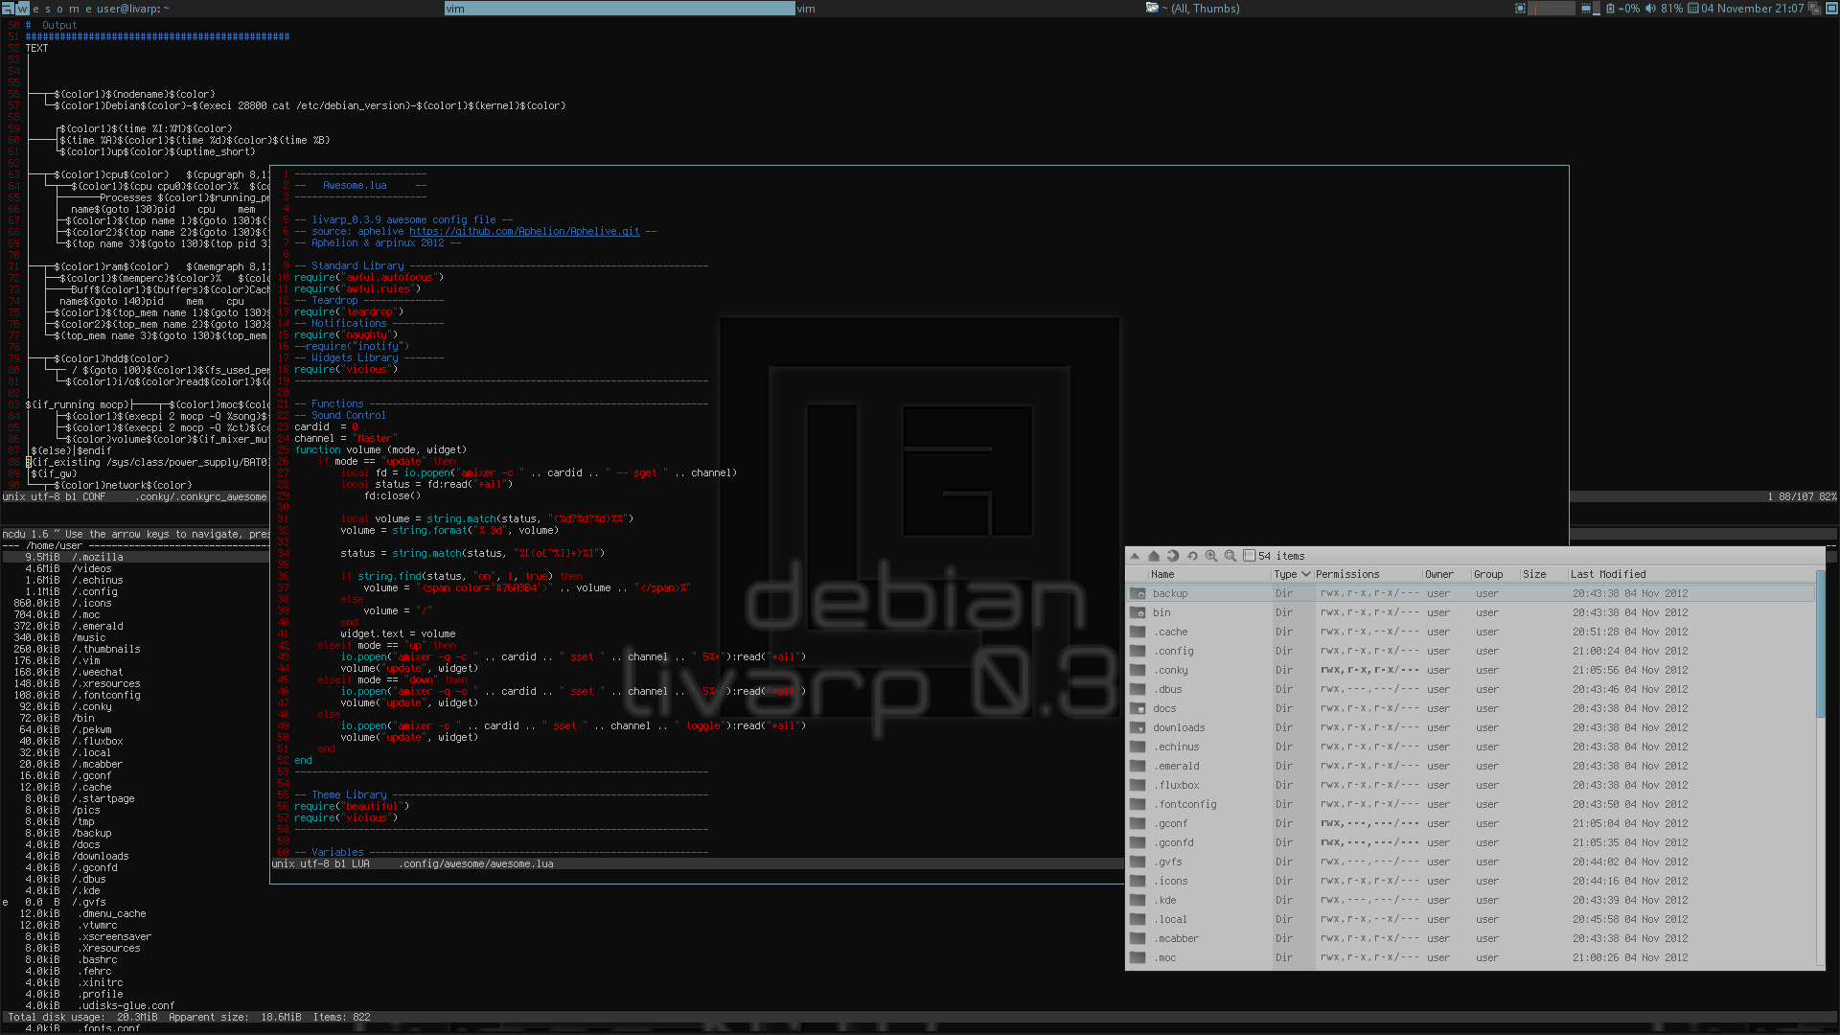The height and width of the screenshot is (1035, 1840).
Task: Select the .gconfd folder row
Action: coord(1471,842)
